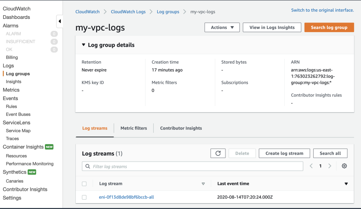The image size is (361, 209).
Task: Focus the Filter log streams field
Action: tap(193, 166)
